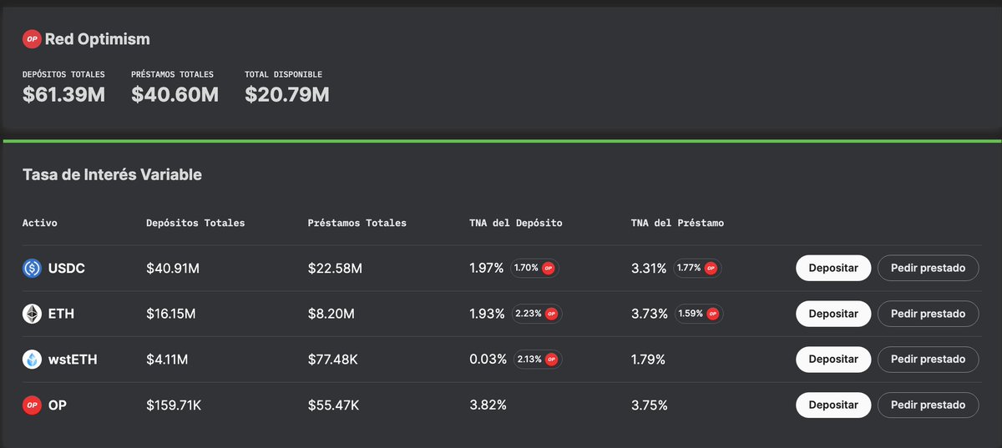Screen dimensions: 1002x448
Task: Click the PRÉSTAMOS TOTALES summary label
Action: 173,74
